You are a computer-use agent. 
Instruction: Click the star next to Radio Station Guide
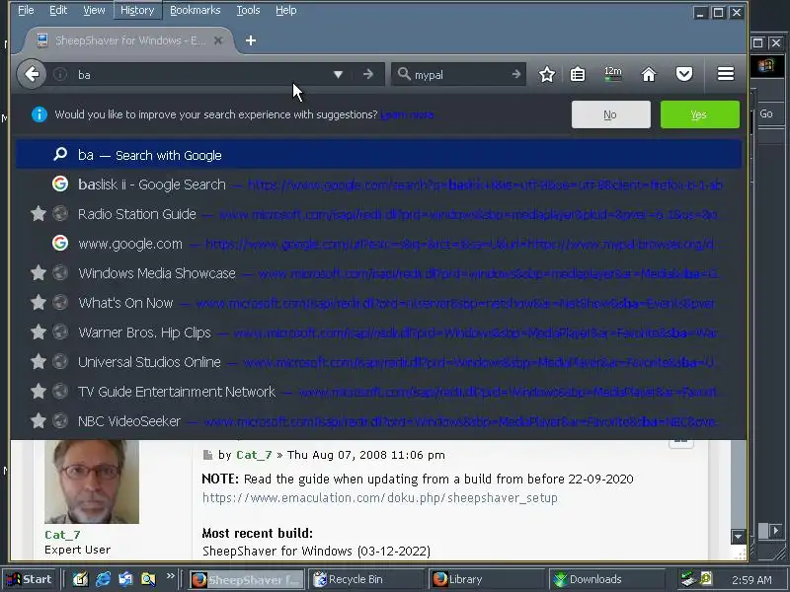pos(39,214)
